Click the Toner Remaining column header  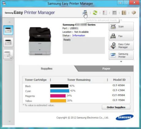tap(79, 80)
